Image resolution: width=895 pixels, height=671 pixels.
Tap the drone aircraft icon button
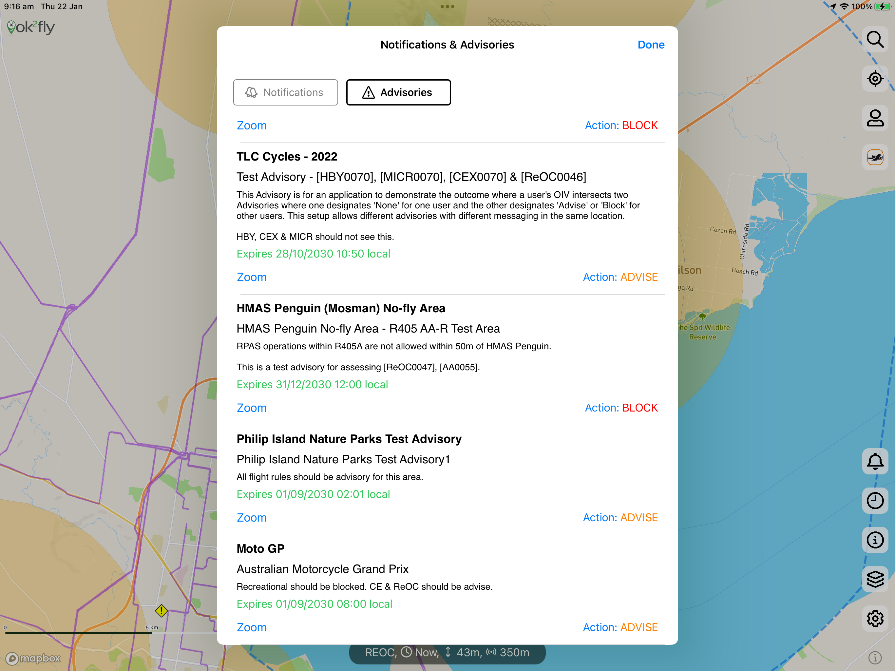point(875,157)
